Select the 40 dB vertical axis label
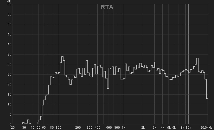This screenshot has width=214, height=130. 9,44
